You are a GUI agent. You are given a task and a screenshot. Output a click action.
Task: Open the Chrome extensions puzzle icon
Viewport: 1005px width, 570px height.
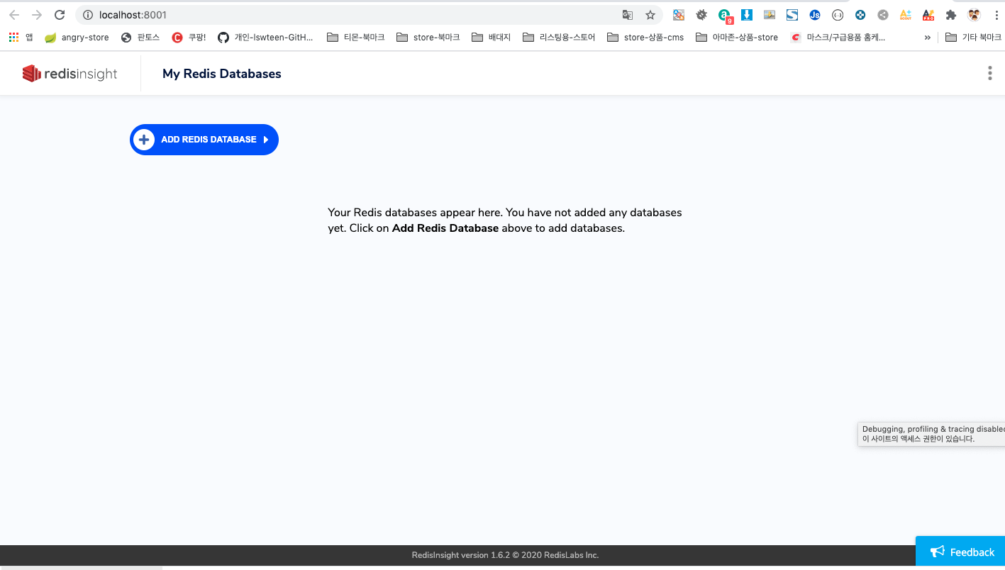(x=951, y=15)
